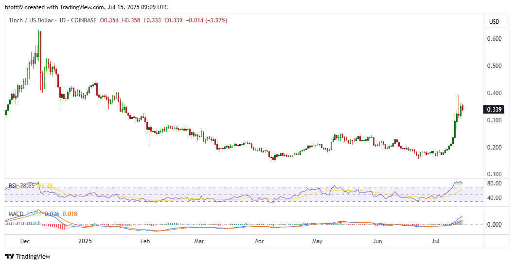The height and width of the screenshot is (265, 514).
Task: Click the 0.339 current price tag
Action: [494, 110]
